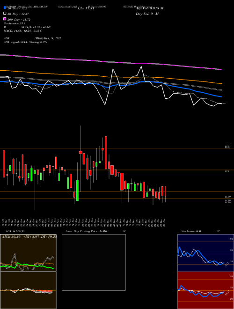Open the blue Stochastics sub-chart

tap(205, 253)
